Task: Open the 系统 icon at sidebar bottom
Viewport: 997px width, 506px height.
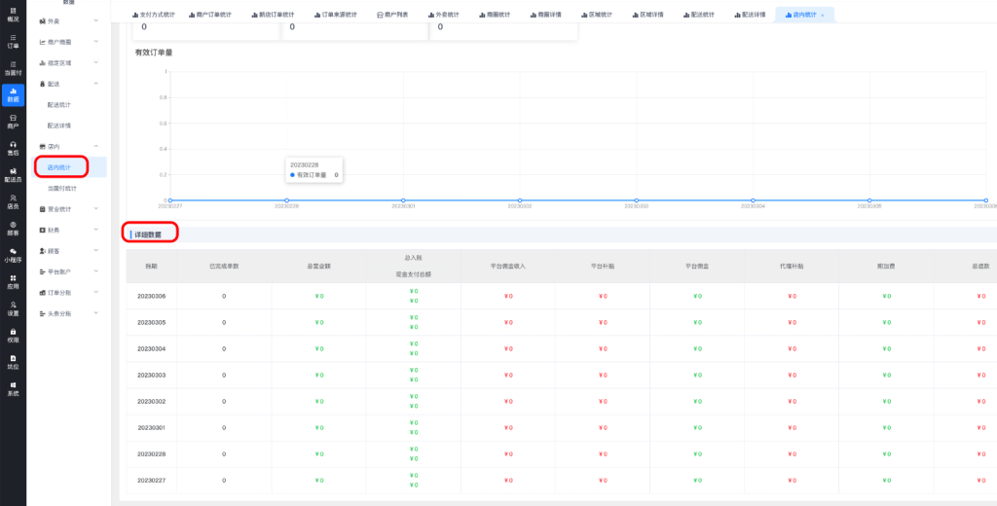Action: click(x=13, y=389)
